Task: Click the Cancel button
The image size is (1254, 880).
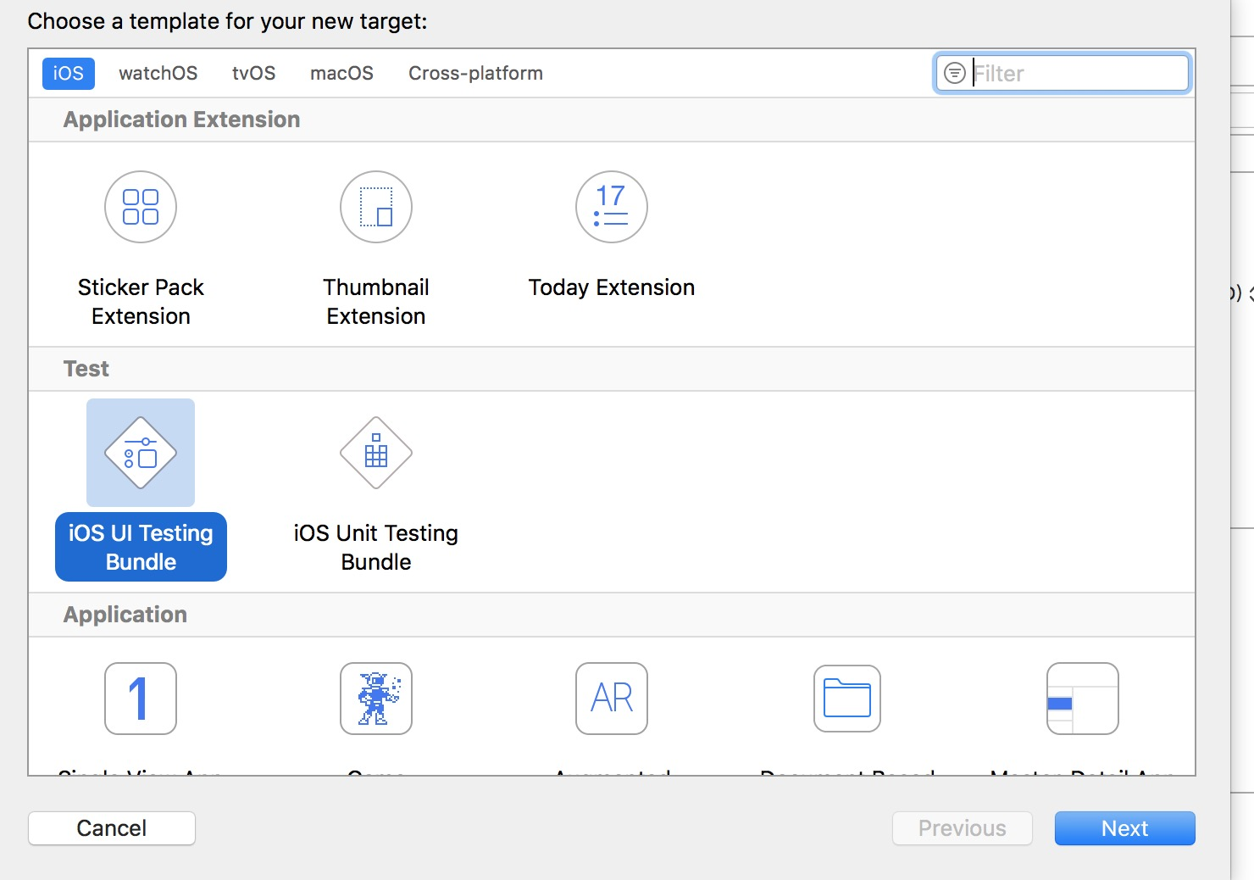Action: coord(112,828)
